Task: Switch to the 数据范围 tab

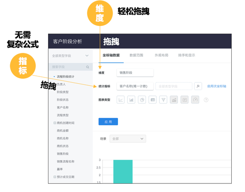Action: pyautogui.click(x=136, y=55)
